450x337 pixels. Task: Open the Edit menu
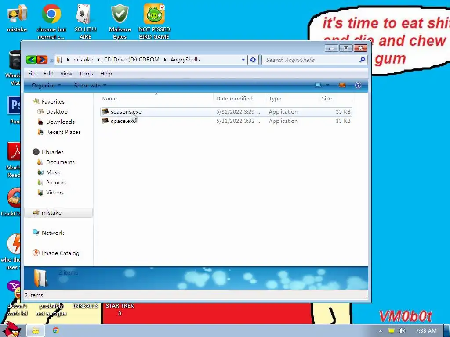point(48,74)
